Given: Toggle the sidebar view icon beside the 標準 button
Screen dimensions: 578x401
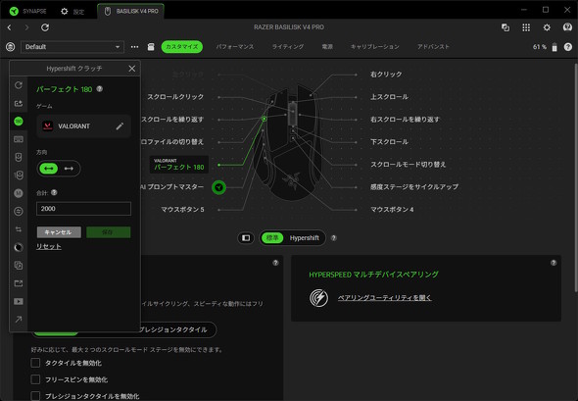Looking at the screenshot, I should [x=246, y=238].
